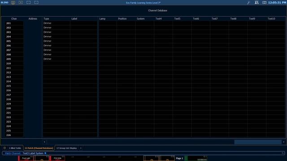Click the Label cell for channel 201
Image resolution: width=287 pixels, height=161 pixels.
(84, 23)
